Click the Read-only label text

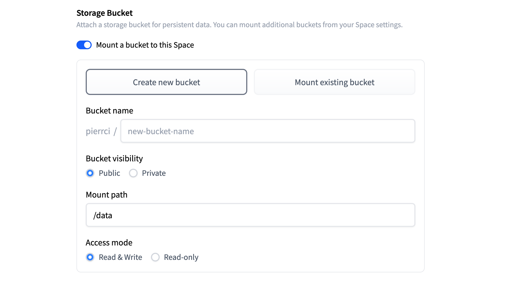point(181,257)
